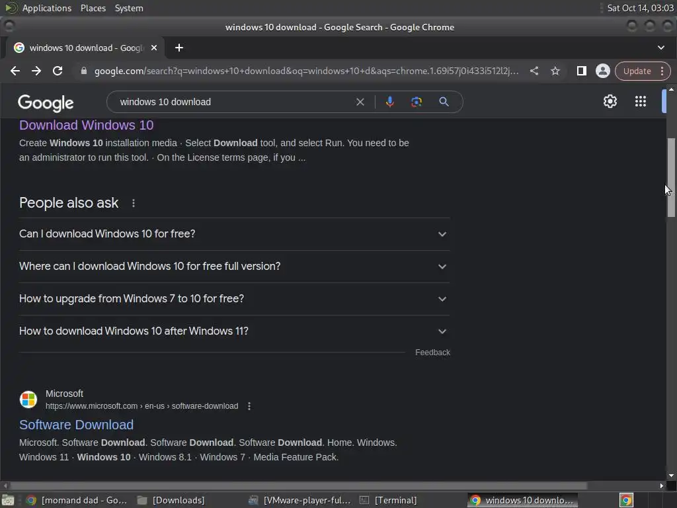
Task: Open the Microsoft result's three-dot menu
Action: point(249,406)
